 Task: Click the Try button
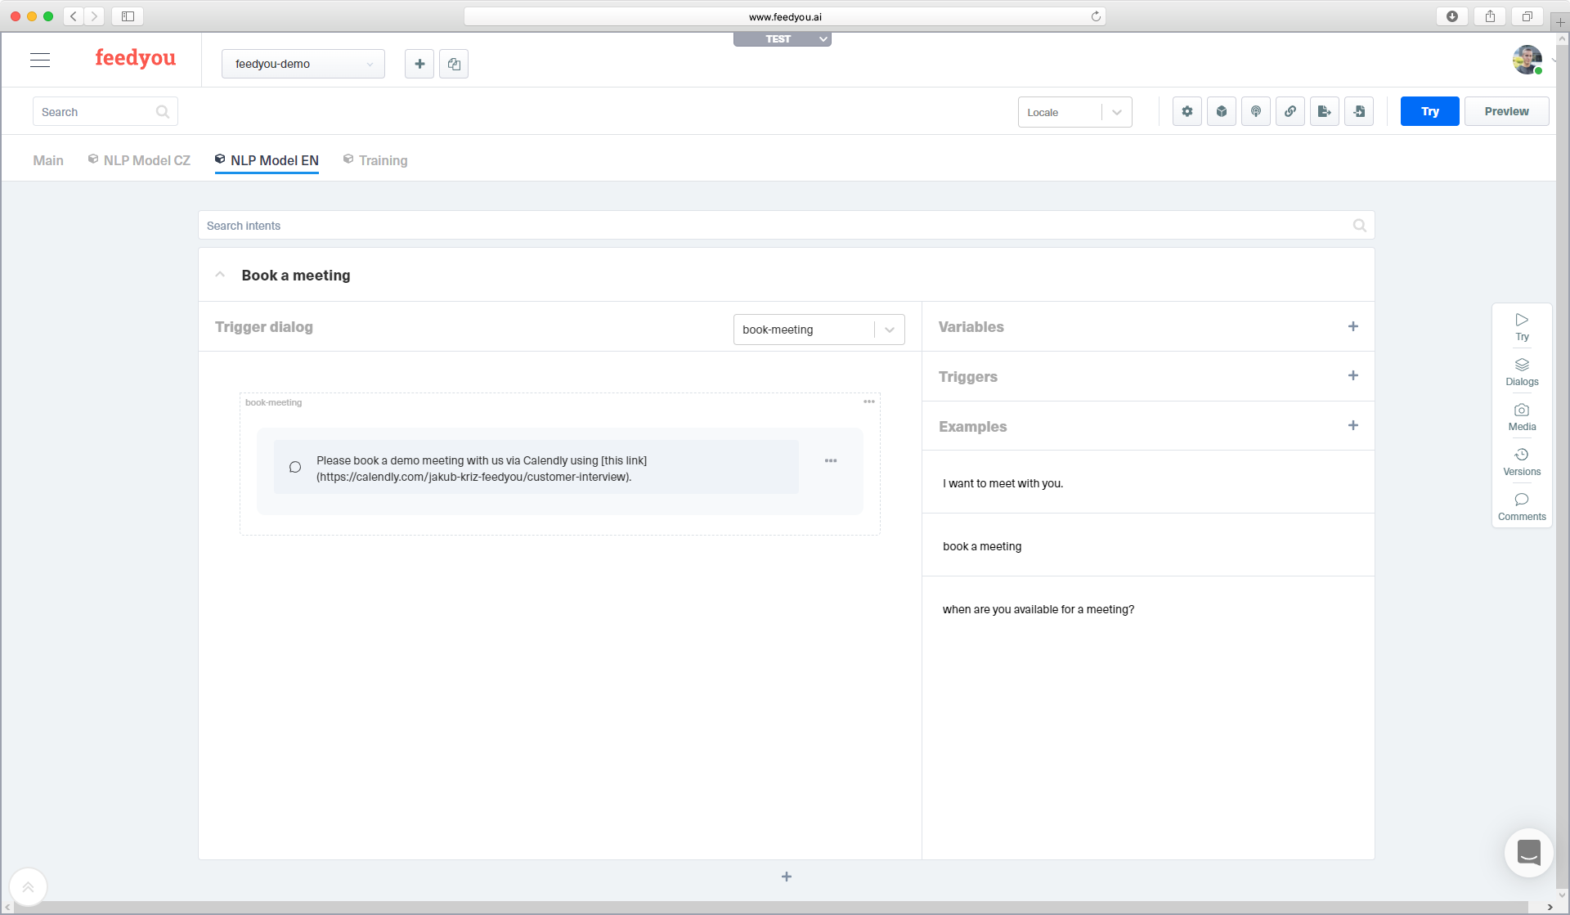click(x=1429, y=110)
